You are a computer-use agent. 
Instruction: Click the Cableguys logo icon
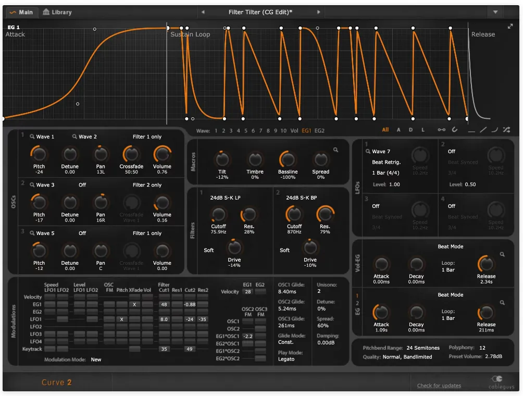click(497, 379)
